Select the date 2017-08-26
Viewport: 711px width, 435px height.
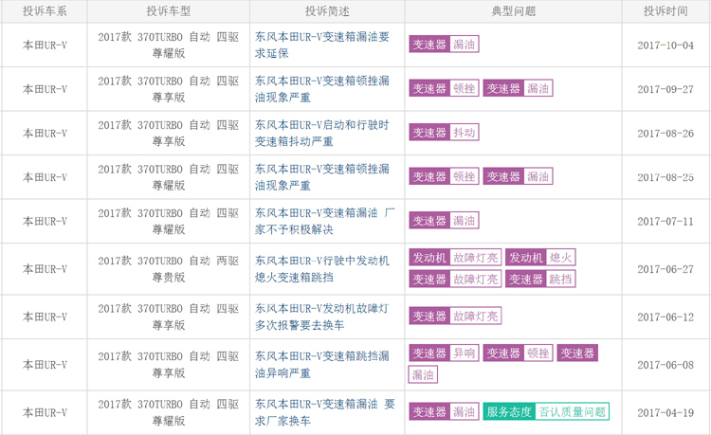point(665,134)
